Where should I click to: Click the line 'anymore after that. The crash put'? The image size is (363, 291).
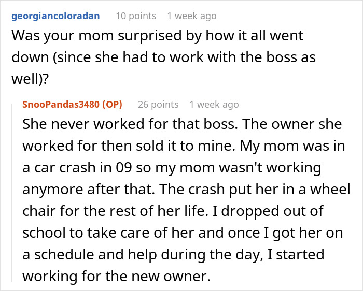tap(171, 189)
